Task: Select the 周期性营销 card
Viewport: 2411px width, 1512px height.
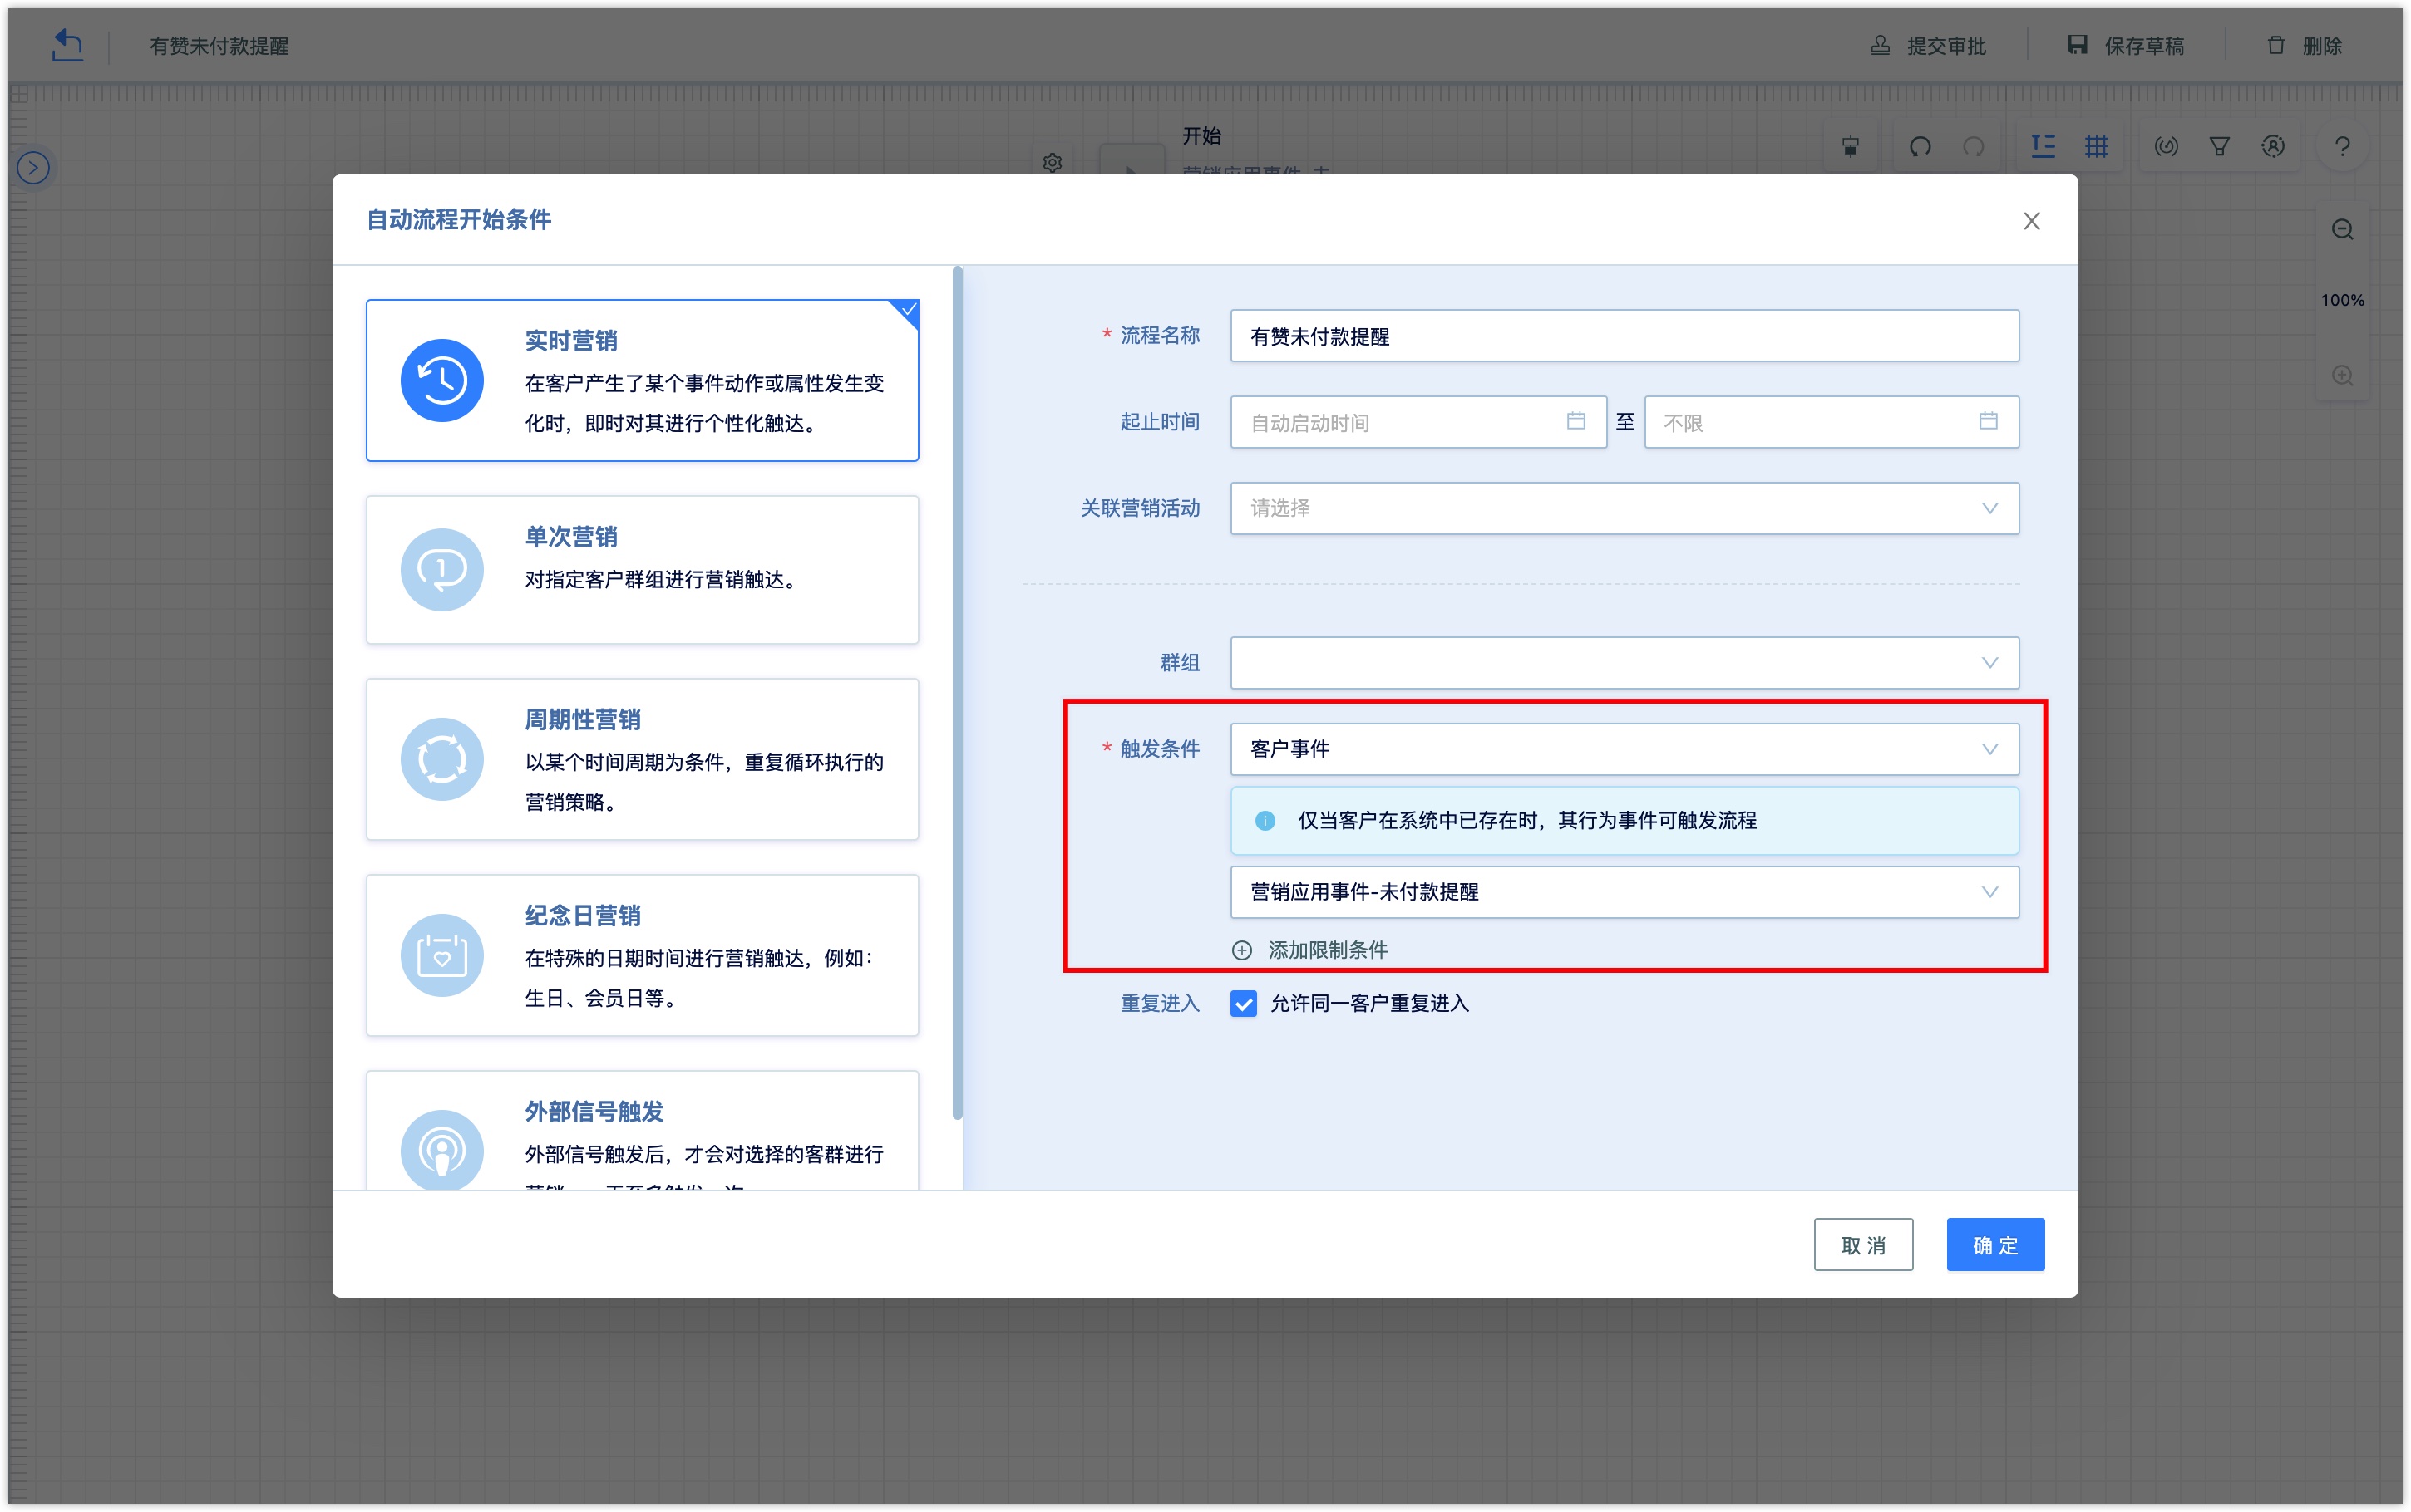Action: click(x=643, y=759)
